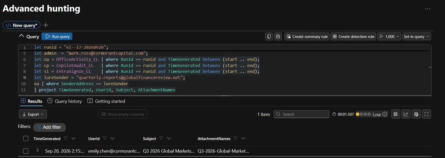Filter the Subject column
Viewport: 445px width, 158px height.
[161, 139]
